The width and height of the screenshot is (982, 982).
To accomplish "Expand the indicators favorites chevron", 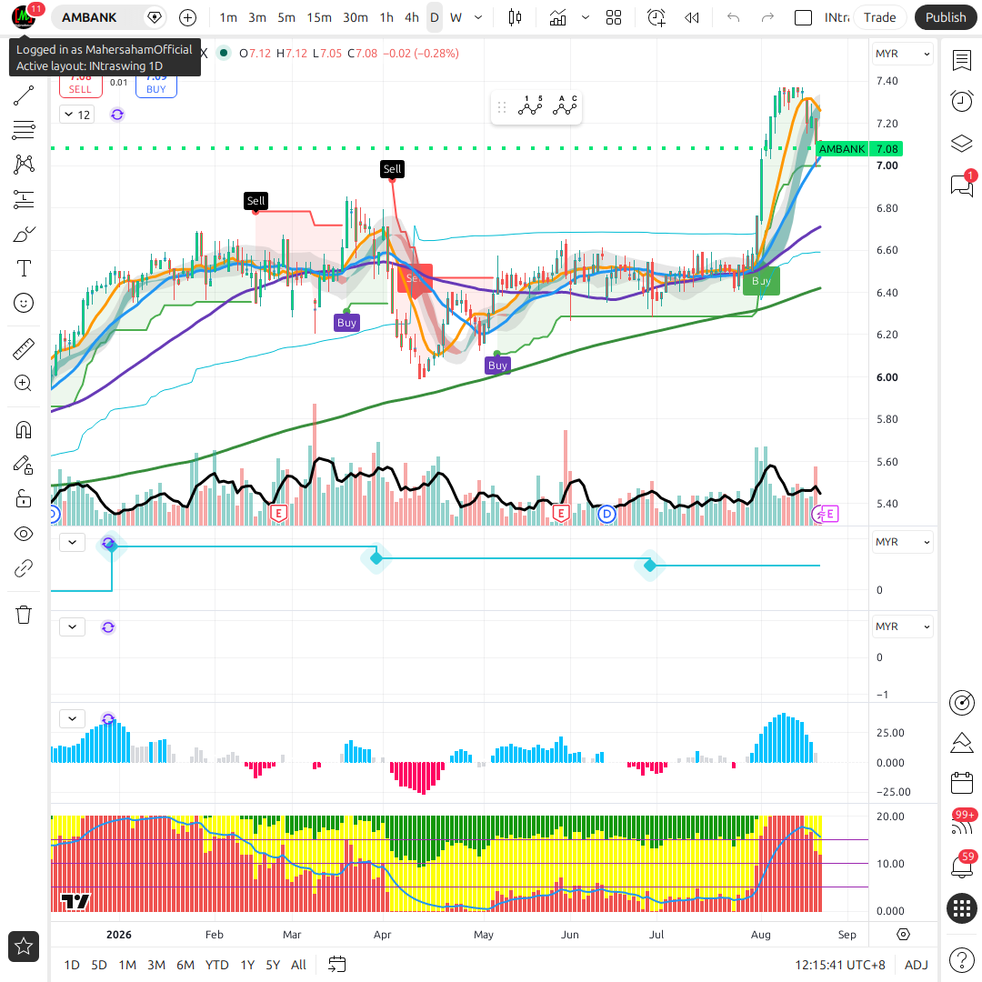I will tap(585, 17).
